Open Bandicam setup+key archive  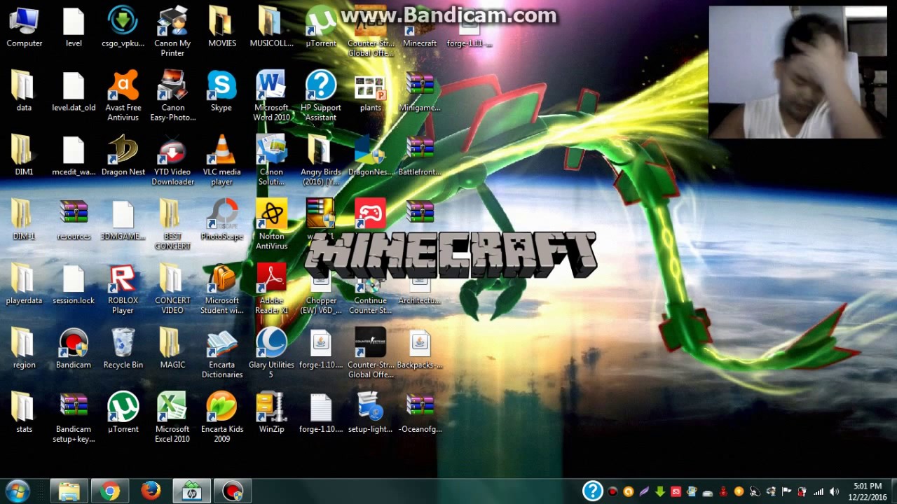click(74, 418)
